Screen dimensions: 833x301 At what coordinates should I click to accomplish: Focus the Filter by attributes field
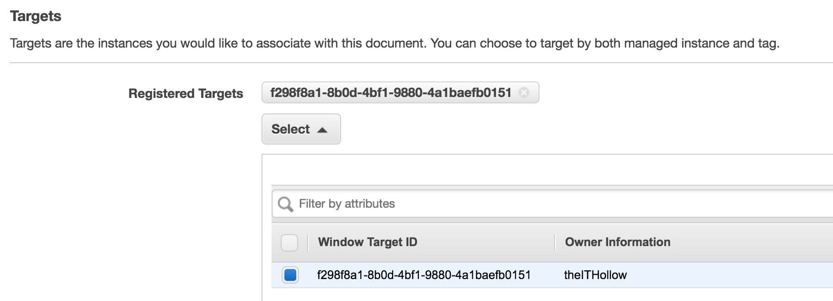tap(549, 204)
